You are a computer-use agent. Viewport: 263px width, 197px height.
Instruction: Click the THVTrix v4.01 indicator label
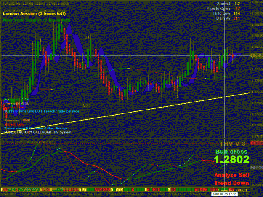coord(28,142)
